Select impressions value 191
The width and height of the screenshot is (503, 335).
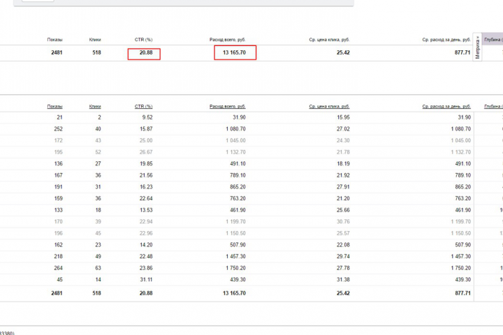(58, 187)
